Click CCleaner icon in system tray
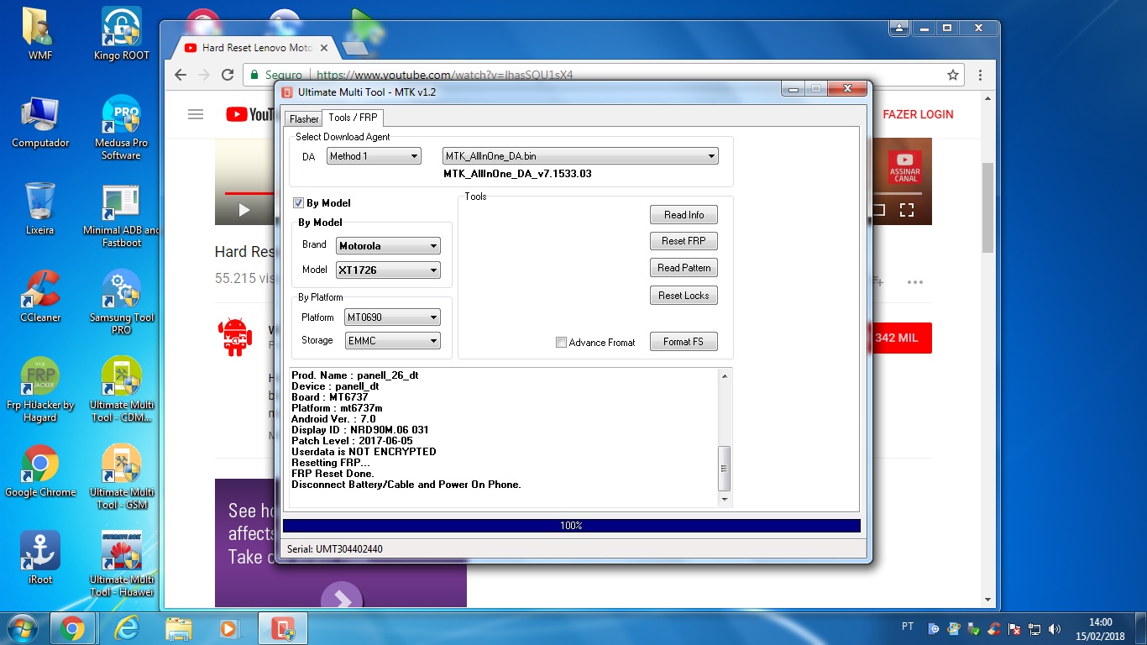Image resolution: width=1147 pixels, height=645 pixels. coord(994,628)
